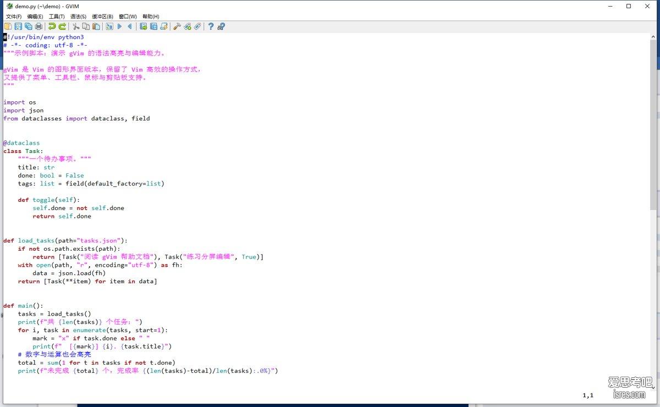The image size is (660, 407).
Task: Click the "@dataclass" decorator line
Action: pos(21,143)
